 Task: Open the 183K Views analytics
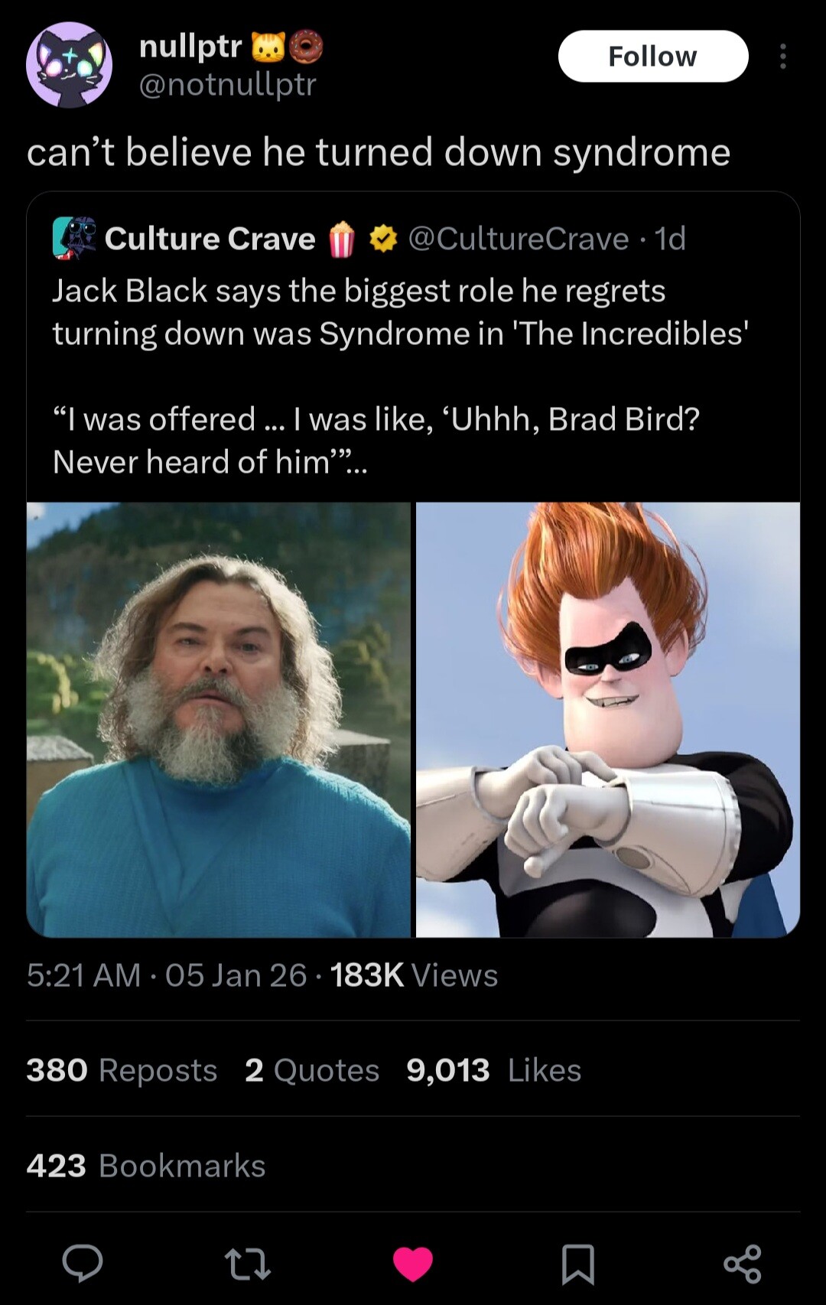pyautogui.click(x=414, y=975)
